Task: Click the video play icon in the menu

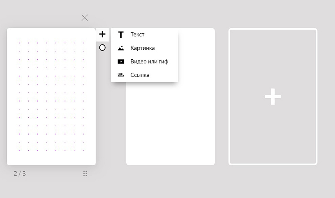Action: pyautogui.click(x=121, y=62)
